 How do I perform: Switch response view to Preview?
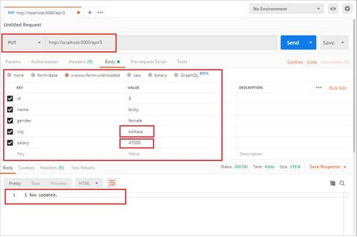pyautogui.click(x=58, y=184)
